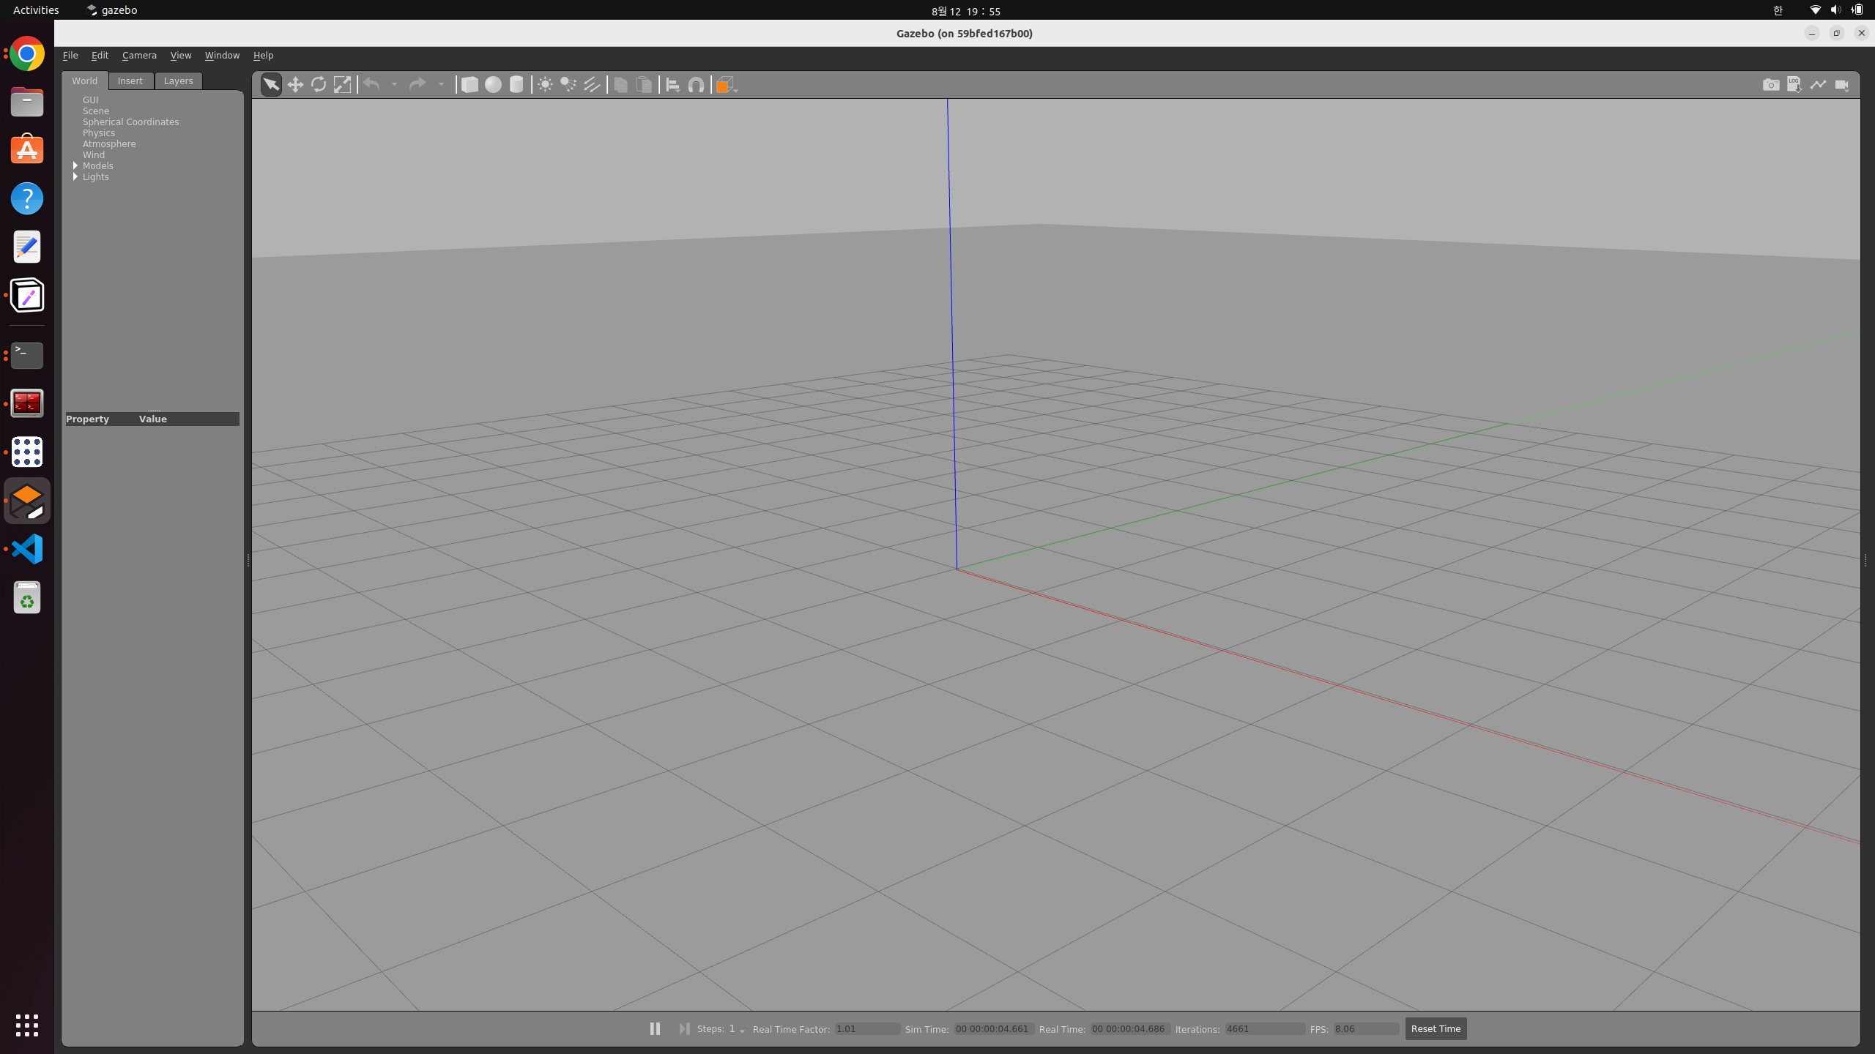Insert a sphere shape
This screenshot has width=1875, height=1054.
493,85
